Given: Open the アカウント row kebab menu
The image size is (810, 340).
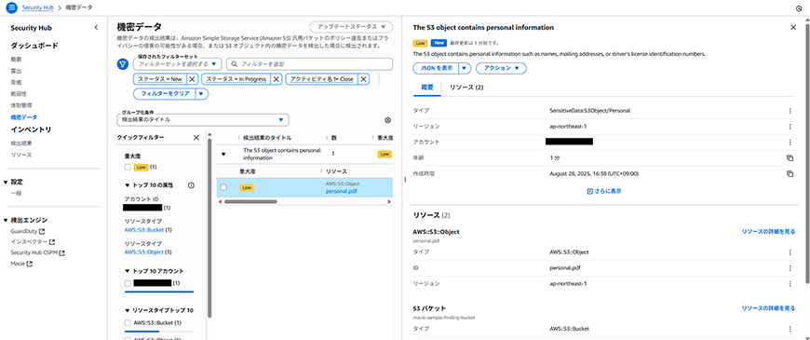Looking at the screenshot, I should [790, 143].
